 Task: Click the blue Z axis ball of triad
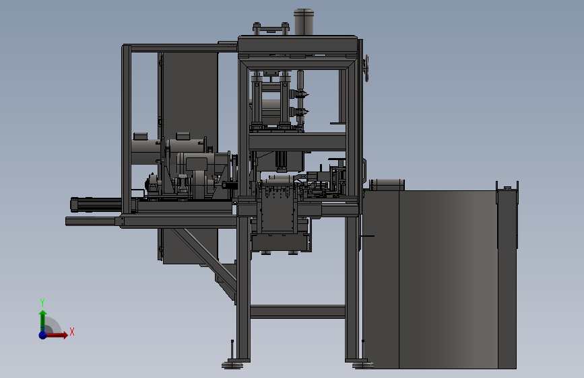[x=42, y=335]
